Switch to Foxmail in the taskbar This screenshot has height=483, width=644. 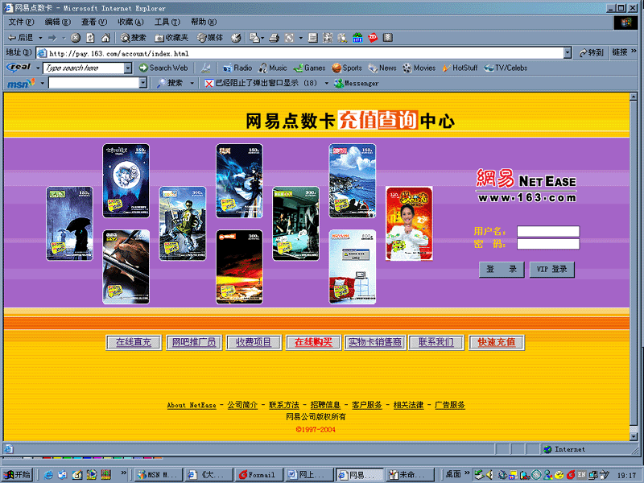(258, 474)
